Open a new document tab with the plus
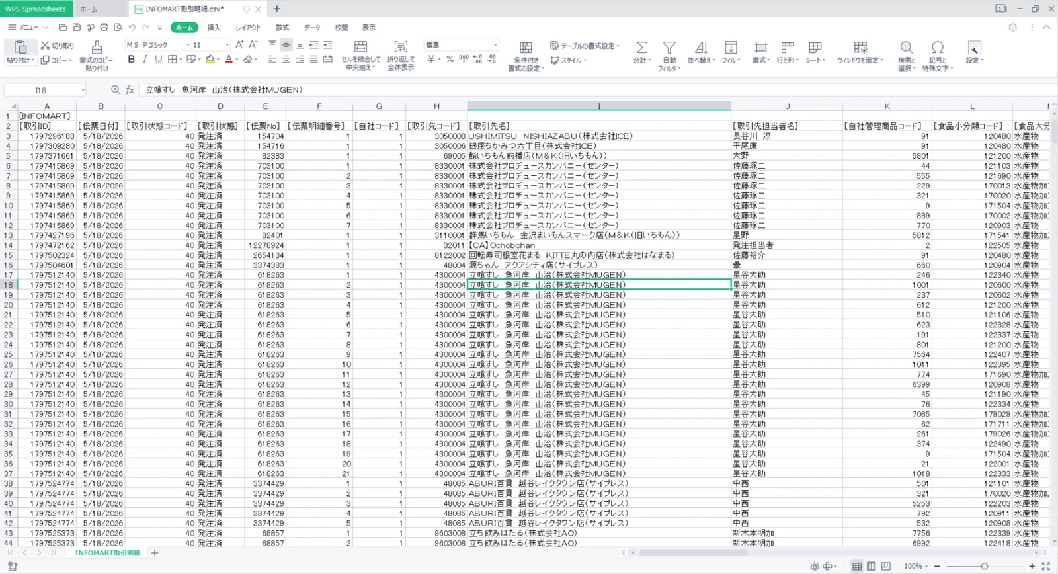 [277, 9]
